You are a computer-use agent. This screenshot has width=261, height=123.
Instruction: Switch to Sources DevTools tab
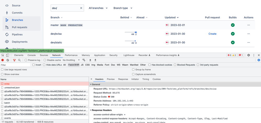click(44, 55)
